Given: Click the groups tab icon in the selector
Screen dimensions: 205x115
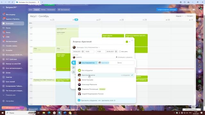Looking at the screenshot, I should 74,67.
